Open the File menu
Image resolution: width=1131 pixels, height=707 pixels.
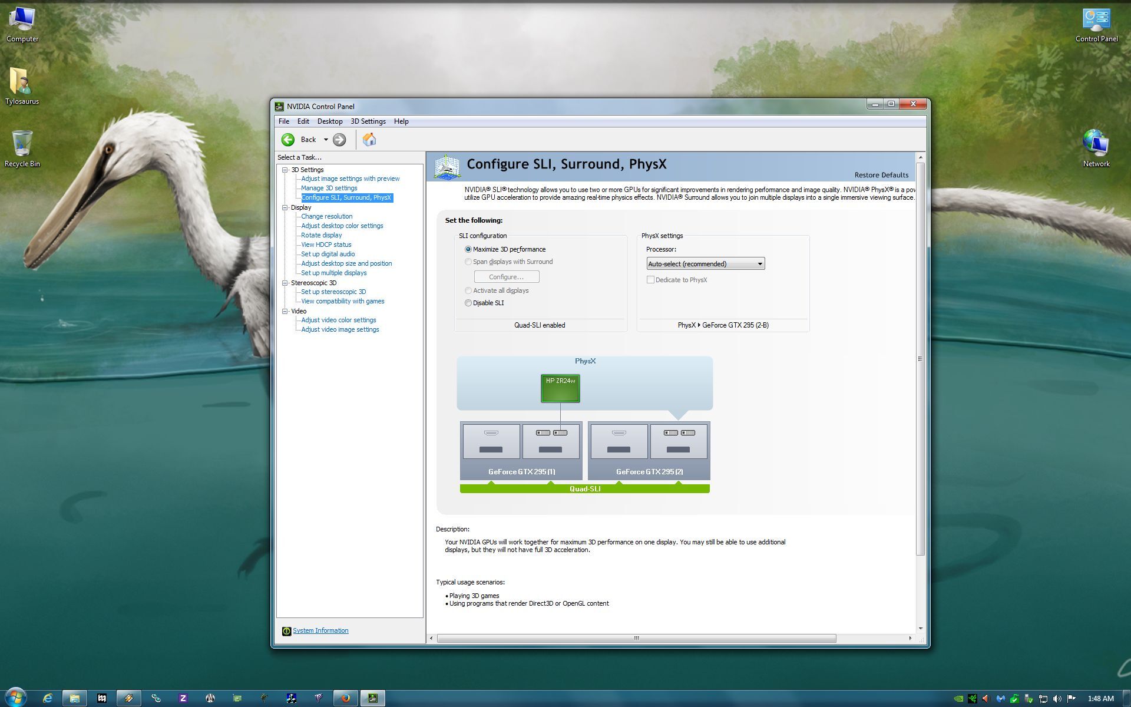(284, 121)
